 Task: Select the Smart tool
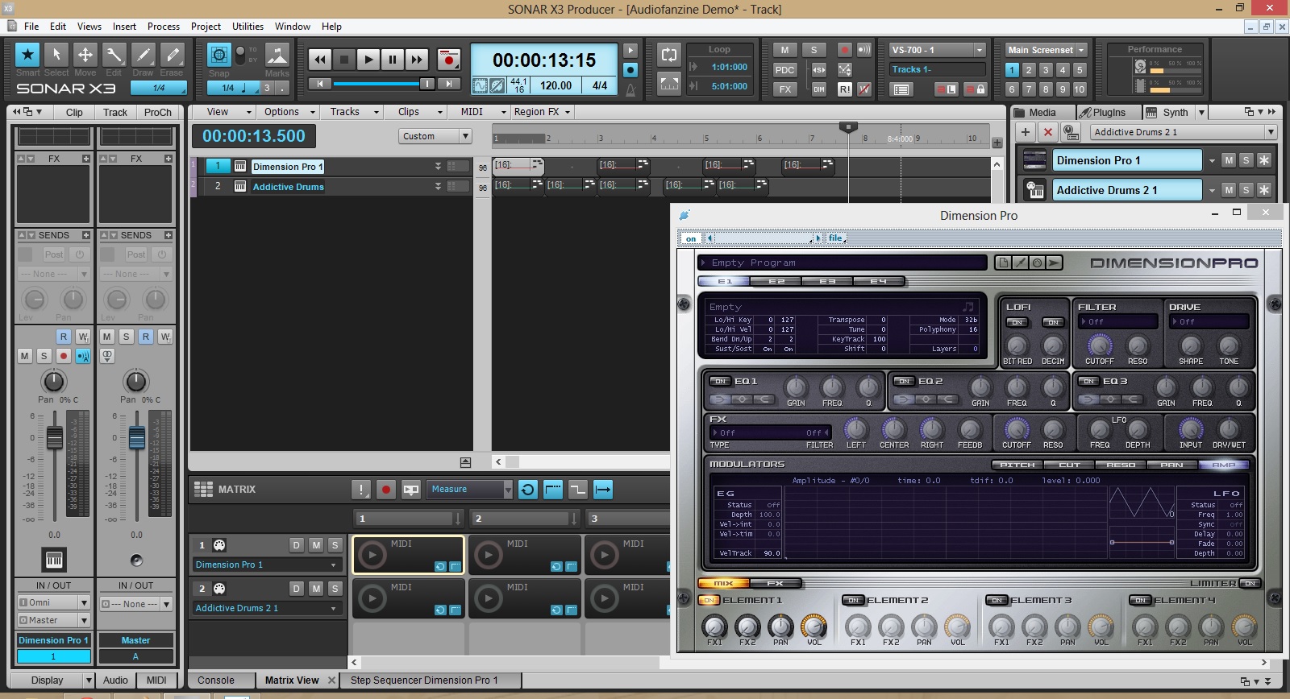tap(27, 55)
